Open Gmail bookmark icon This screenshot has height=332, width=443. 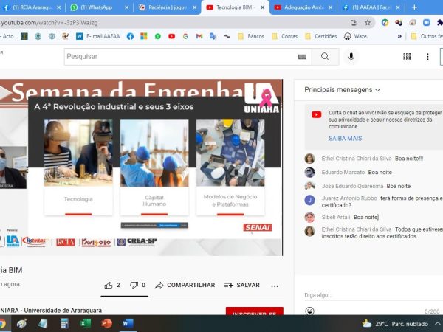[199, 36]
